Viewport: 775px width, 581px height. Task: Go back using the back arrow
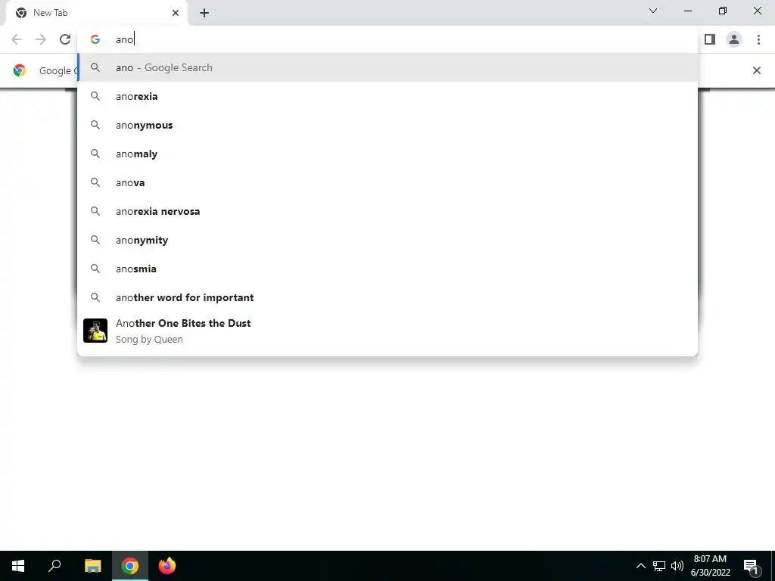click(x=17, y=39)
